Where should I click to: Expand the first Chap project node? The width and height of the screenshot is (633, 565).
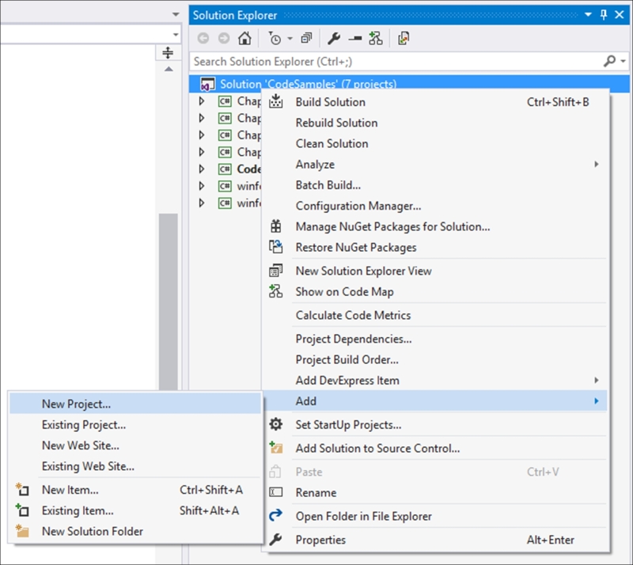(202, 101)
